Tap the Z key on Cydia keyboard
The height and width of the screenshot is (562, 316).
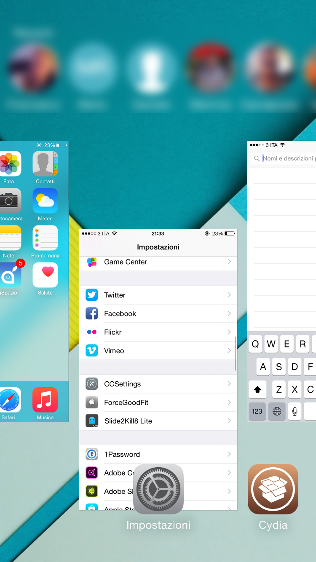click(x=279, y=390)
